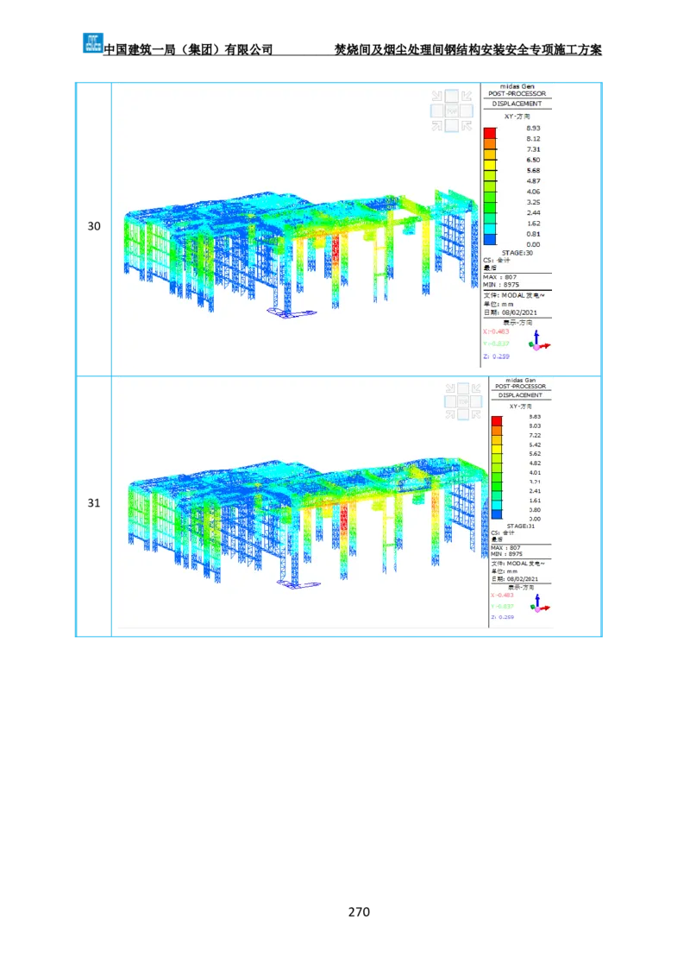Click lower view cube's top-right diagonal arrow
This screenshot has height=977, width=690.
click(477, 389)
